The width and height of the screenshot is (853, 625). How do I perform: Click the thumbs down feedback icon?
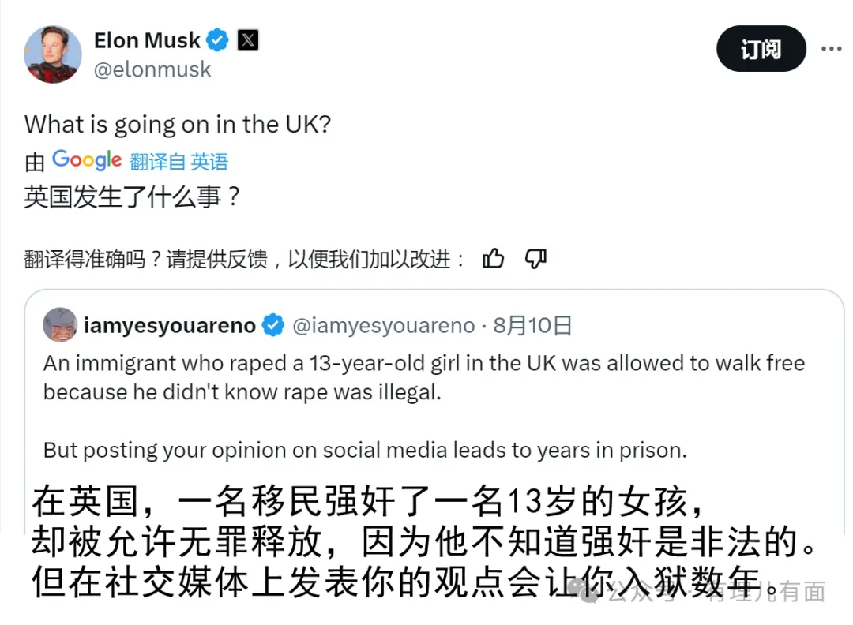(x=535, y=258)
